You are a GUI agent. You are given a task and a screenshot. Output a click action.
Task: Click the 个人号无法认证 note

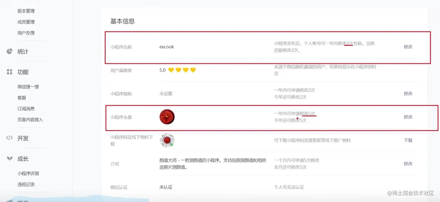click(289, 187)
